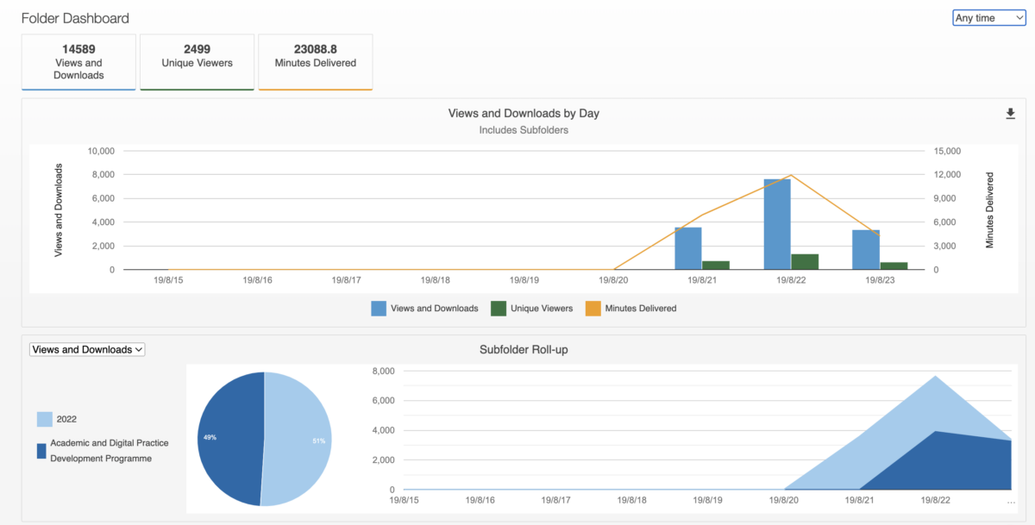Select the Unique Viewers stat card
Screen dimensions: 1035x525
[x=197, y=62]
